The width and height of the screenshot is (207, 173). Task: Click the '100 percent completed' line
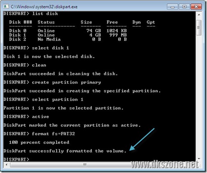click(x=39, y=142)
